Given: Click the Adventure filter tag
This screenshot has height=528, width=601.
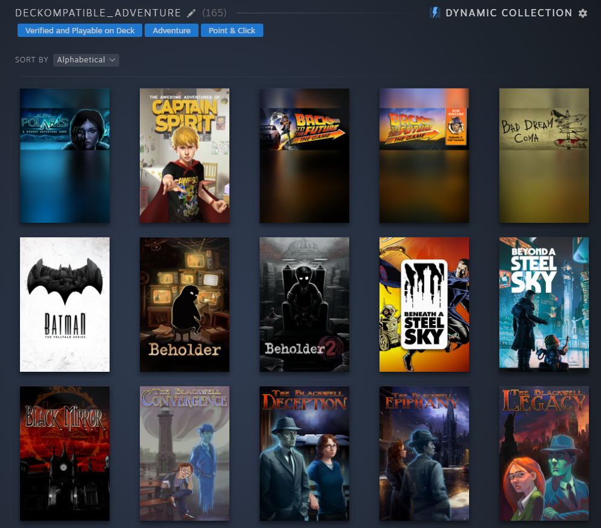Looking at the screenshot, I should (171, 30).
